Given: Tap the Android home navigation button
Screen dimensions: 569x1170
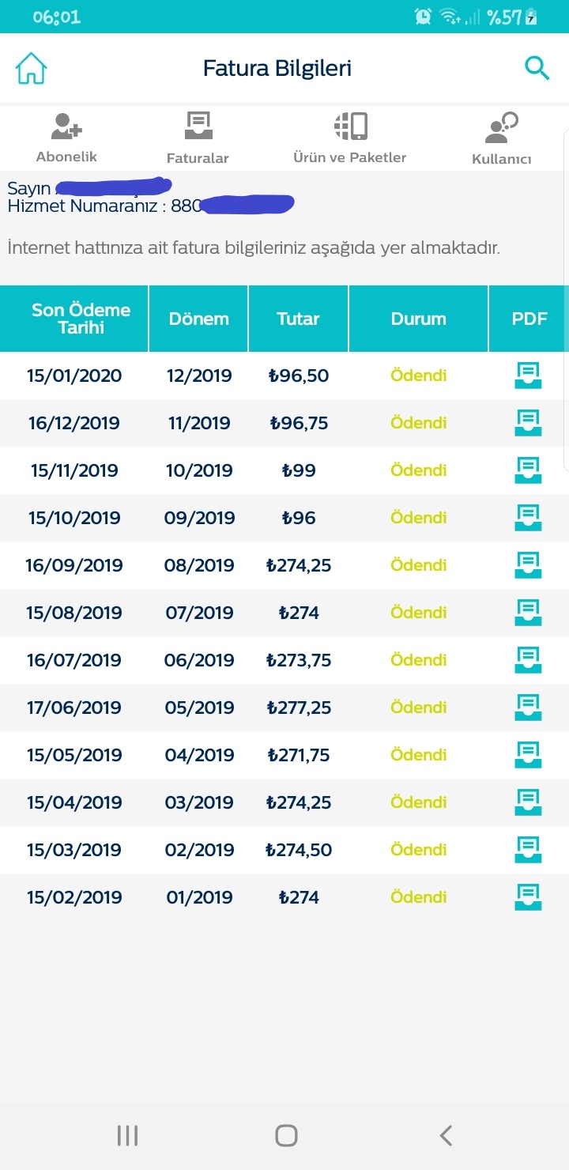Looking at the screenshot, I should (286, 1135).
